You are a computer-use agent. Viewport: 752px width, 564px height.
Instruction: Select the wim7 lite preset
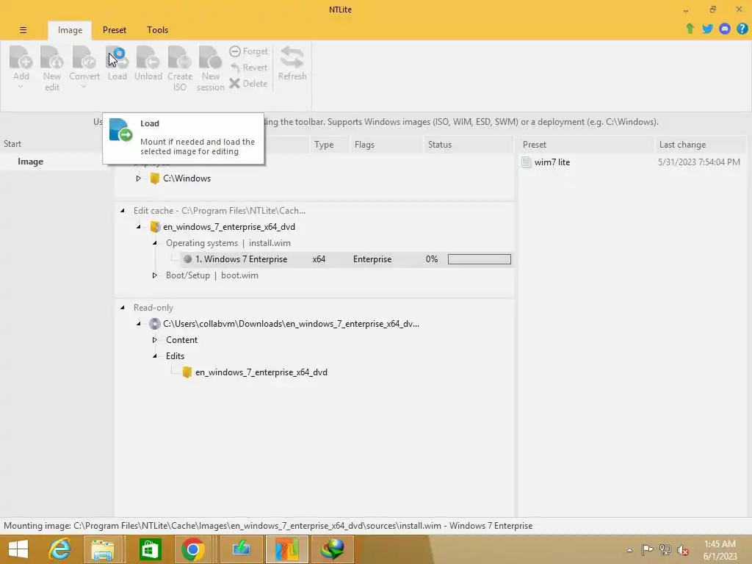coord(552,162)
